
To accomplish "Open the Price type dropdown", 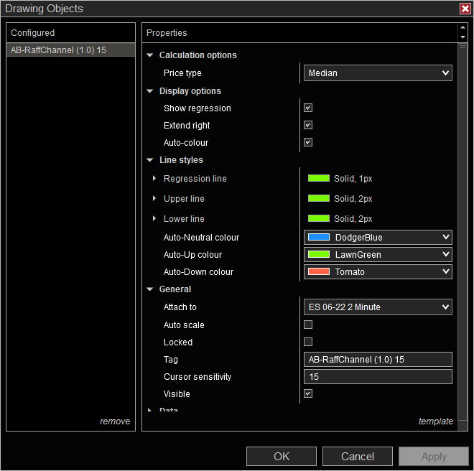I will (x=377, y=73).
